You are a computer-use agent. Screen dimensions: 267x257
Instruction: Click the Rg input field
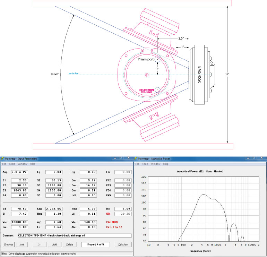(x=88, y=172)
